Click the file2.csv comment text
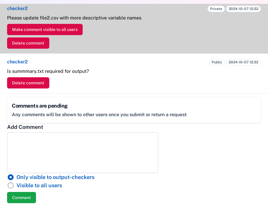Screen dimensions: 268x207 tap(74, 18)
